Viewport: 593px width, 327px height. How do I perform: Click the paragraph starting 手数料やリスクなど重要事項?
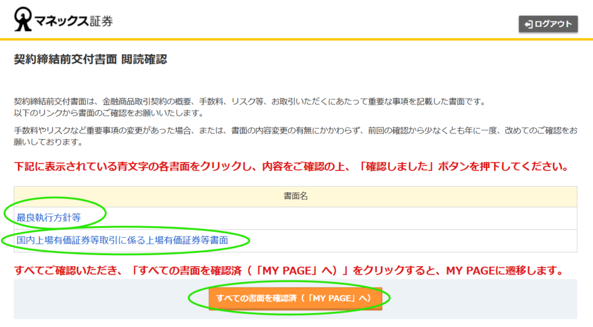[295, 136]
